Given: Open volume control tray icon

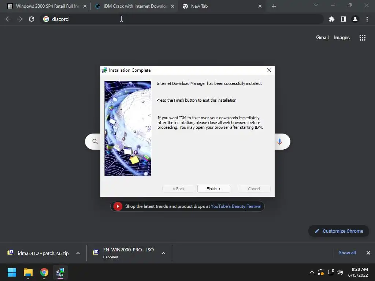Looking at the screenshot, I should (x=340, y=272).
